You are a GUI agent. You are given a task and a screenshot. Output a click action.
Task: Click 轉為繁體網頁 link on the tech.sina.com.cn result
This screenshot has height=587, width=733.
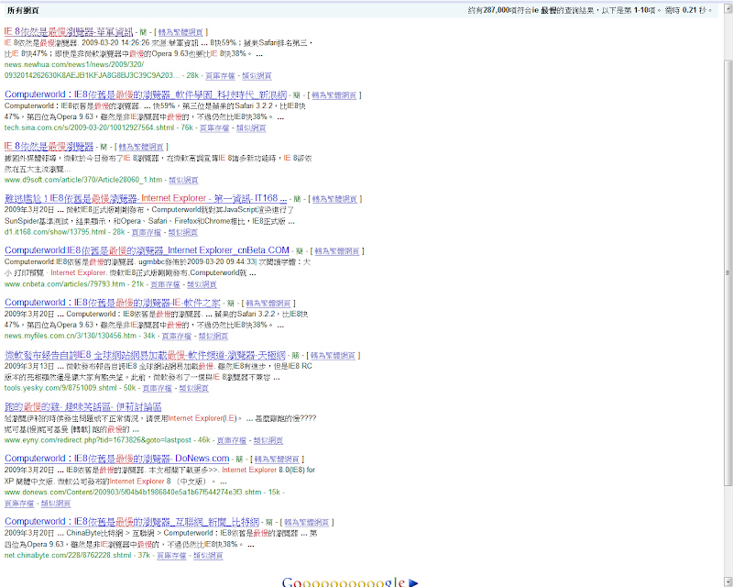(x=334, y=95)
